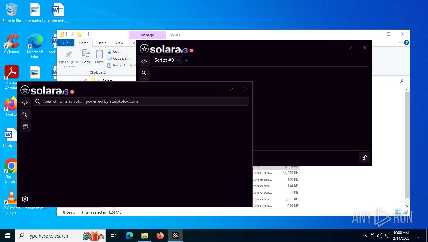Screen dimensions: 428x242
Task: Click the Paste ribbon button
Action: pyautogui.click(x=99, y=57)
